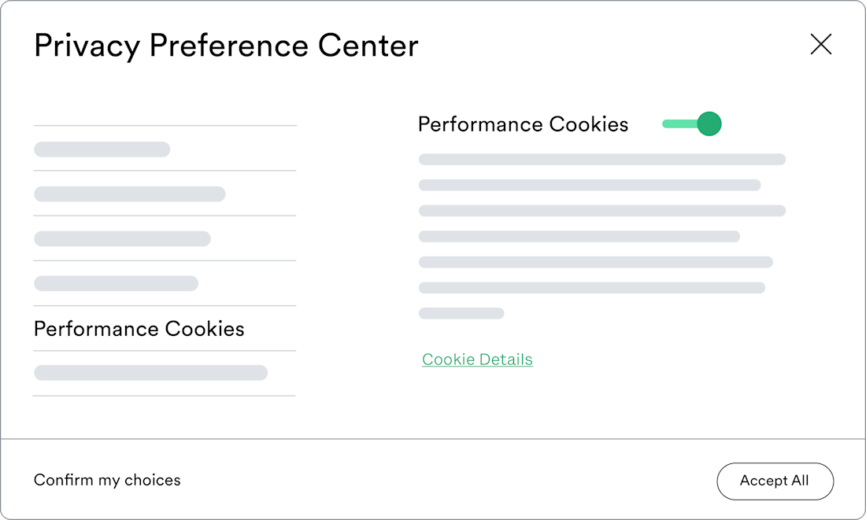866x520 pixels.
Task: Click Confirm my choices
Action: point(107,480)
